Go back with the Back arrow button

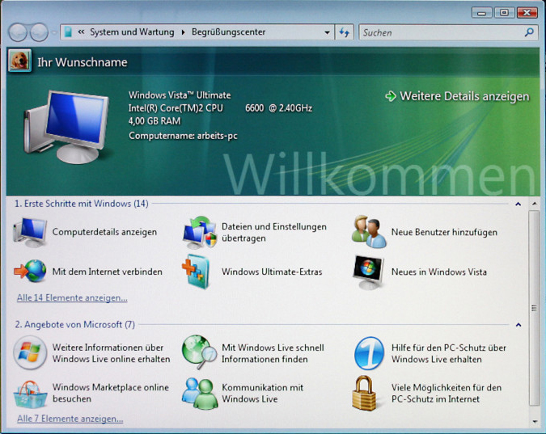[18, 32]
